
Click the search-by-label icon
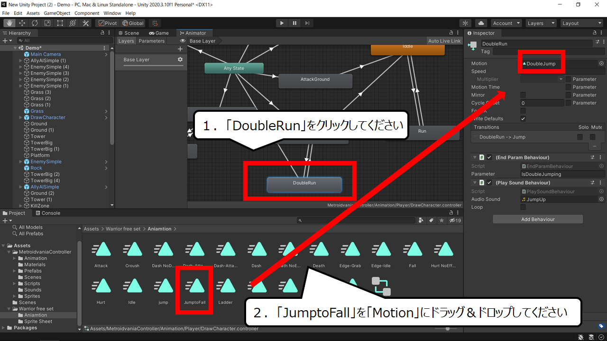click(432, 220)
